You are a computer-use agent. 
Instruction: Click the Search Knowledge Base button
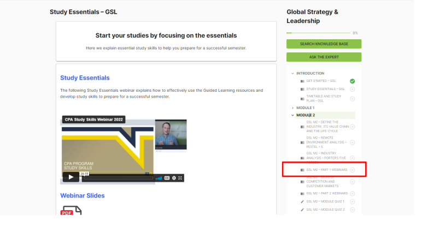point(324,44)
